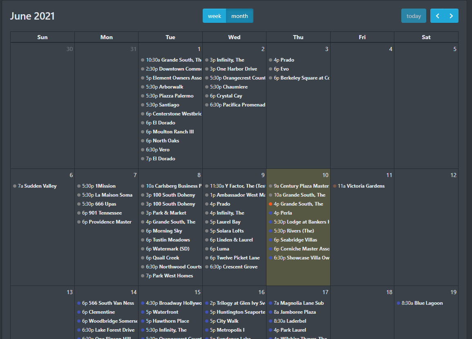Select the 7a Magnolia Lane Sub event

[x=299, y=303]
